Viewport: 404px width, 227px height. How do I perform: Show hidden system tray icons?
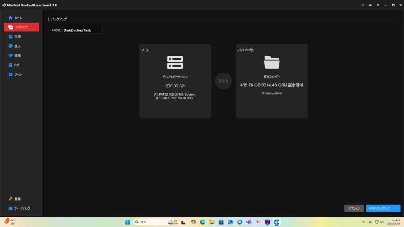[x=363, y=222]
